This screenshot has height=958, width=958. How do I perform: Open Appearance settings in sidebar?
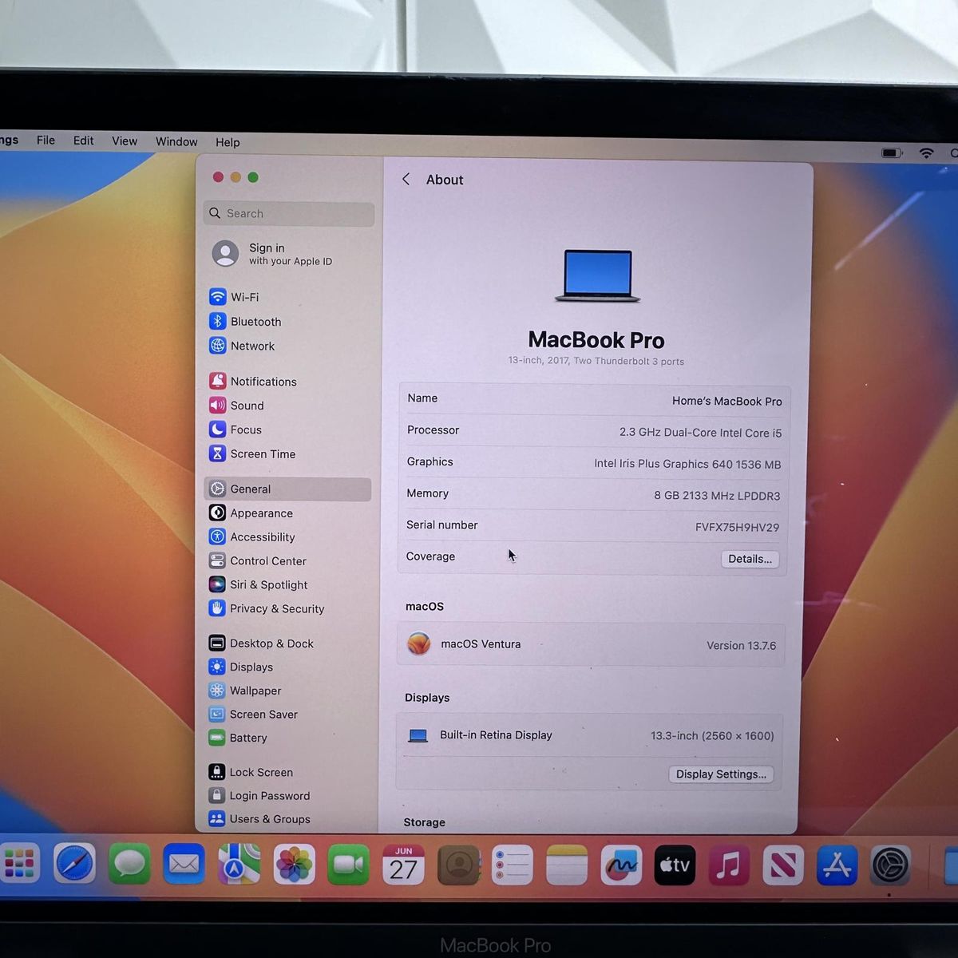tap(251, 513)
